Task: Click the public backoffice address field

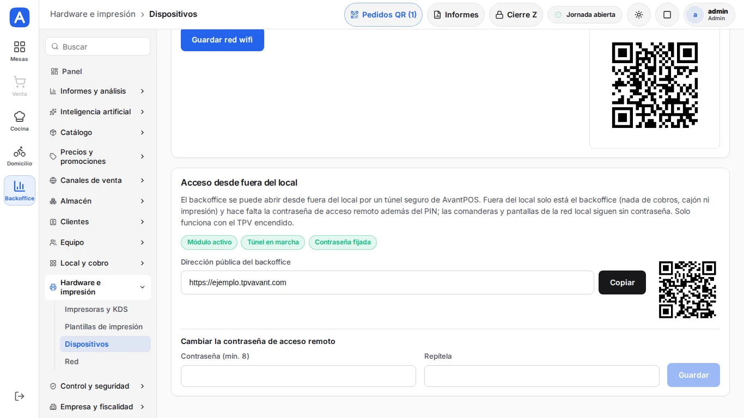Action: point(387,282)
